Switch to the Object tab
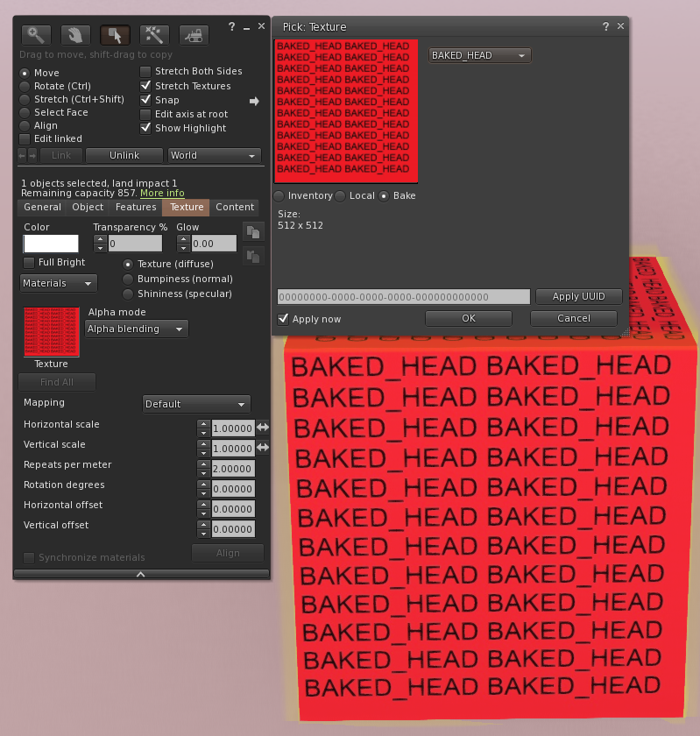 [88, 207]
